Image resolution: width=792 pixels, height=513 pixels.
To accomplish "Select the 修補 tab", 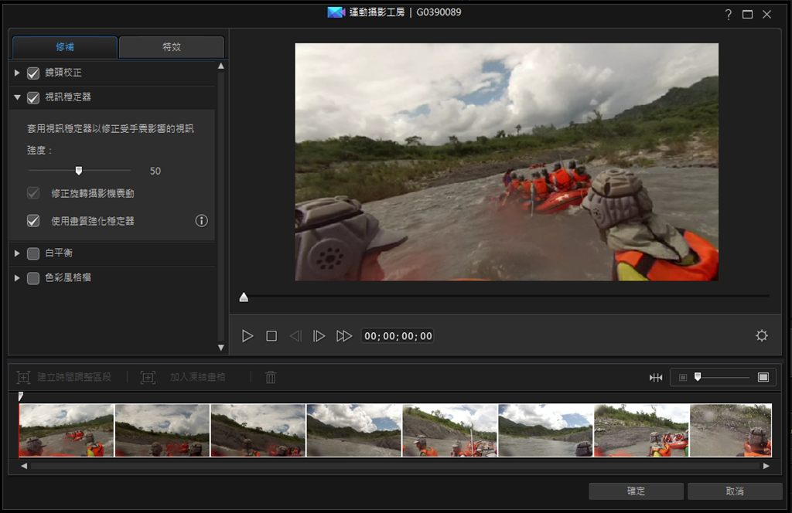I will pyautogui.click(x=65, y=47).
